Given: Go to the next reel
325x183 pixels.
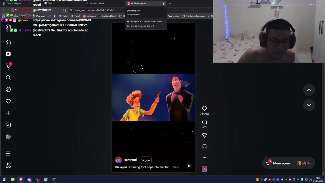Looking at the screenshot, I should tap(309, 105).
